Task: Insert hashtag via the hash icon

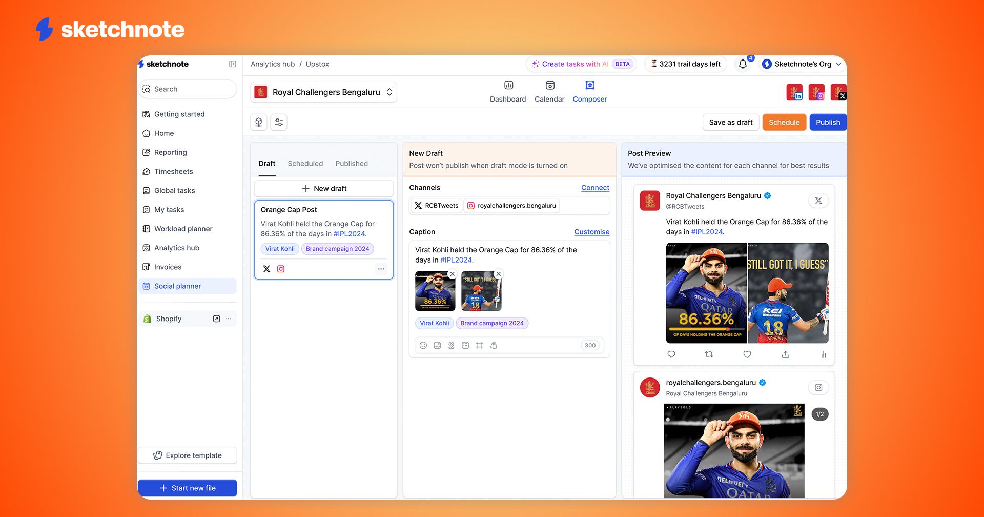Action: pyautogui.click(x=480, y=345)
